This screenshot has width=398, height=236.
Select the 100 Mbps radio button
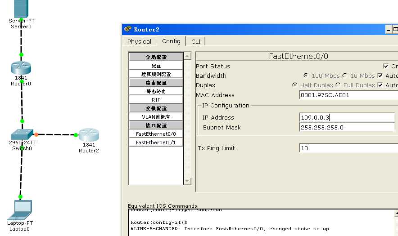click(306, 75)
